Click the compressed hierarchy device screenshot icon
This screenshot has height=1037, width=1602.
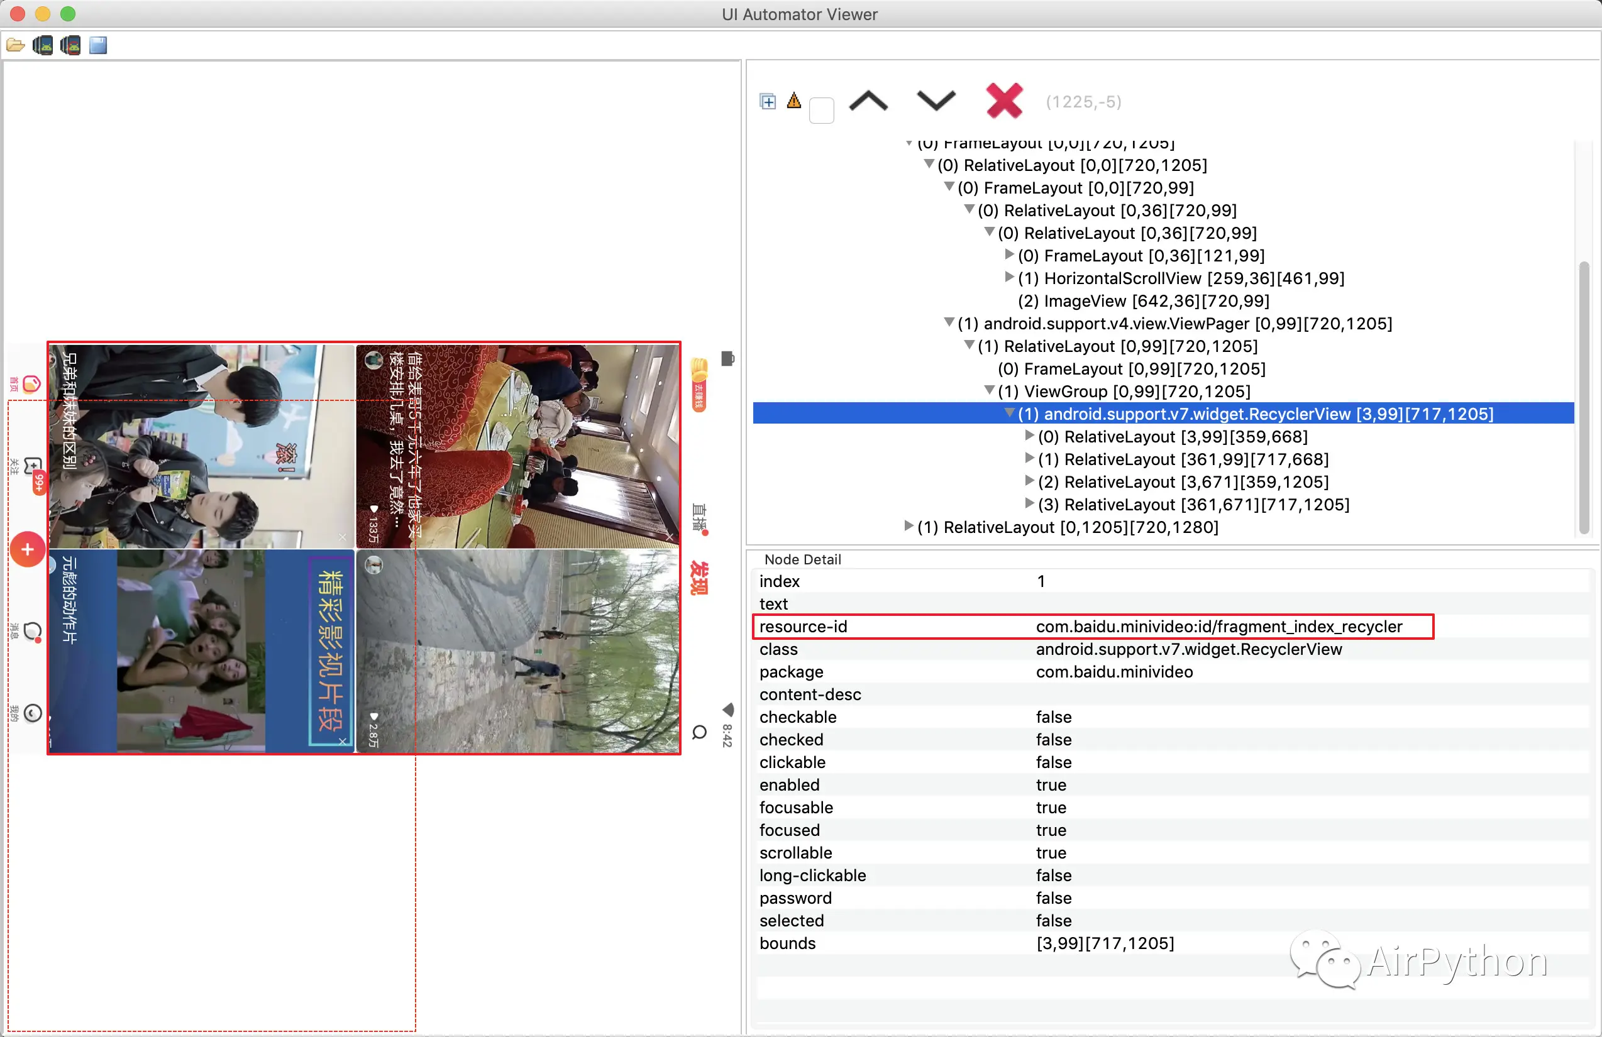point(70,46)
